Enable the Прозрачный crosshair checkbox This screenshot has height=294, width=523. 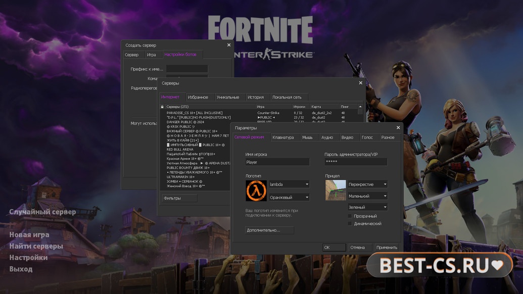point(350,216)
